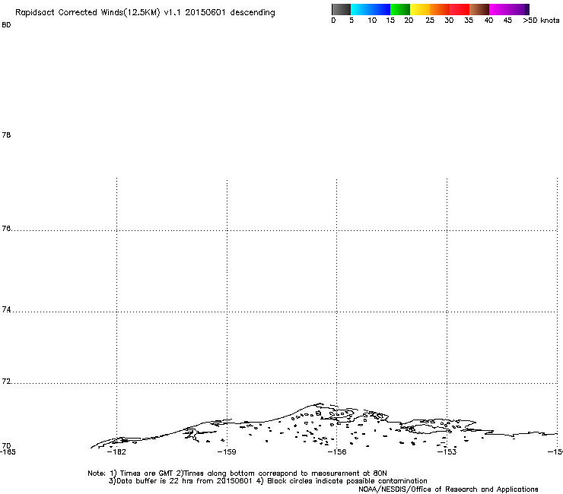Click the note line starting 'Note: 1) Times are GMT'
Screen dimensions: 563x494
pyautogui.click(x=237, y=473)
